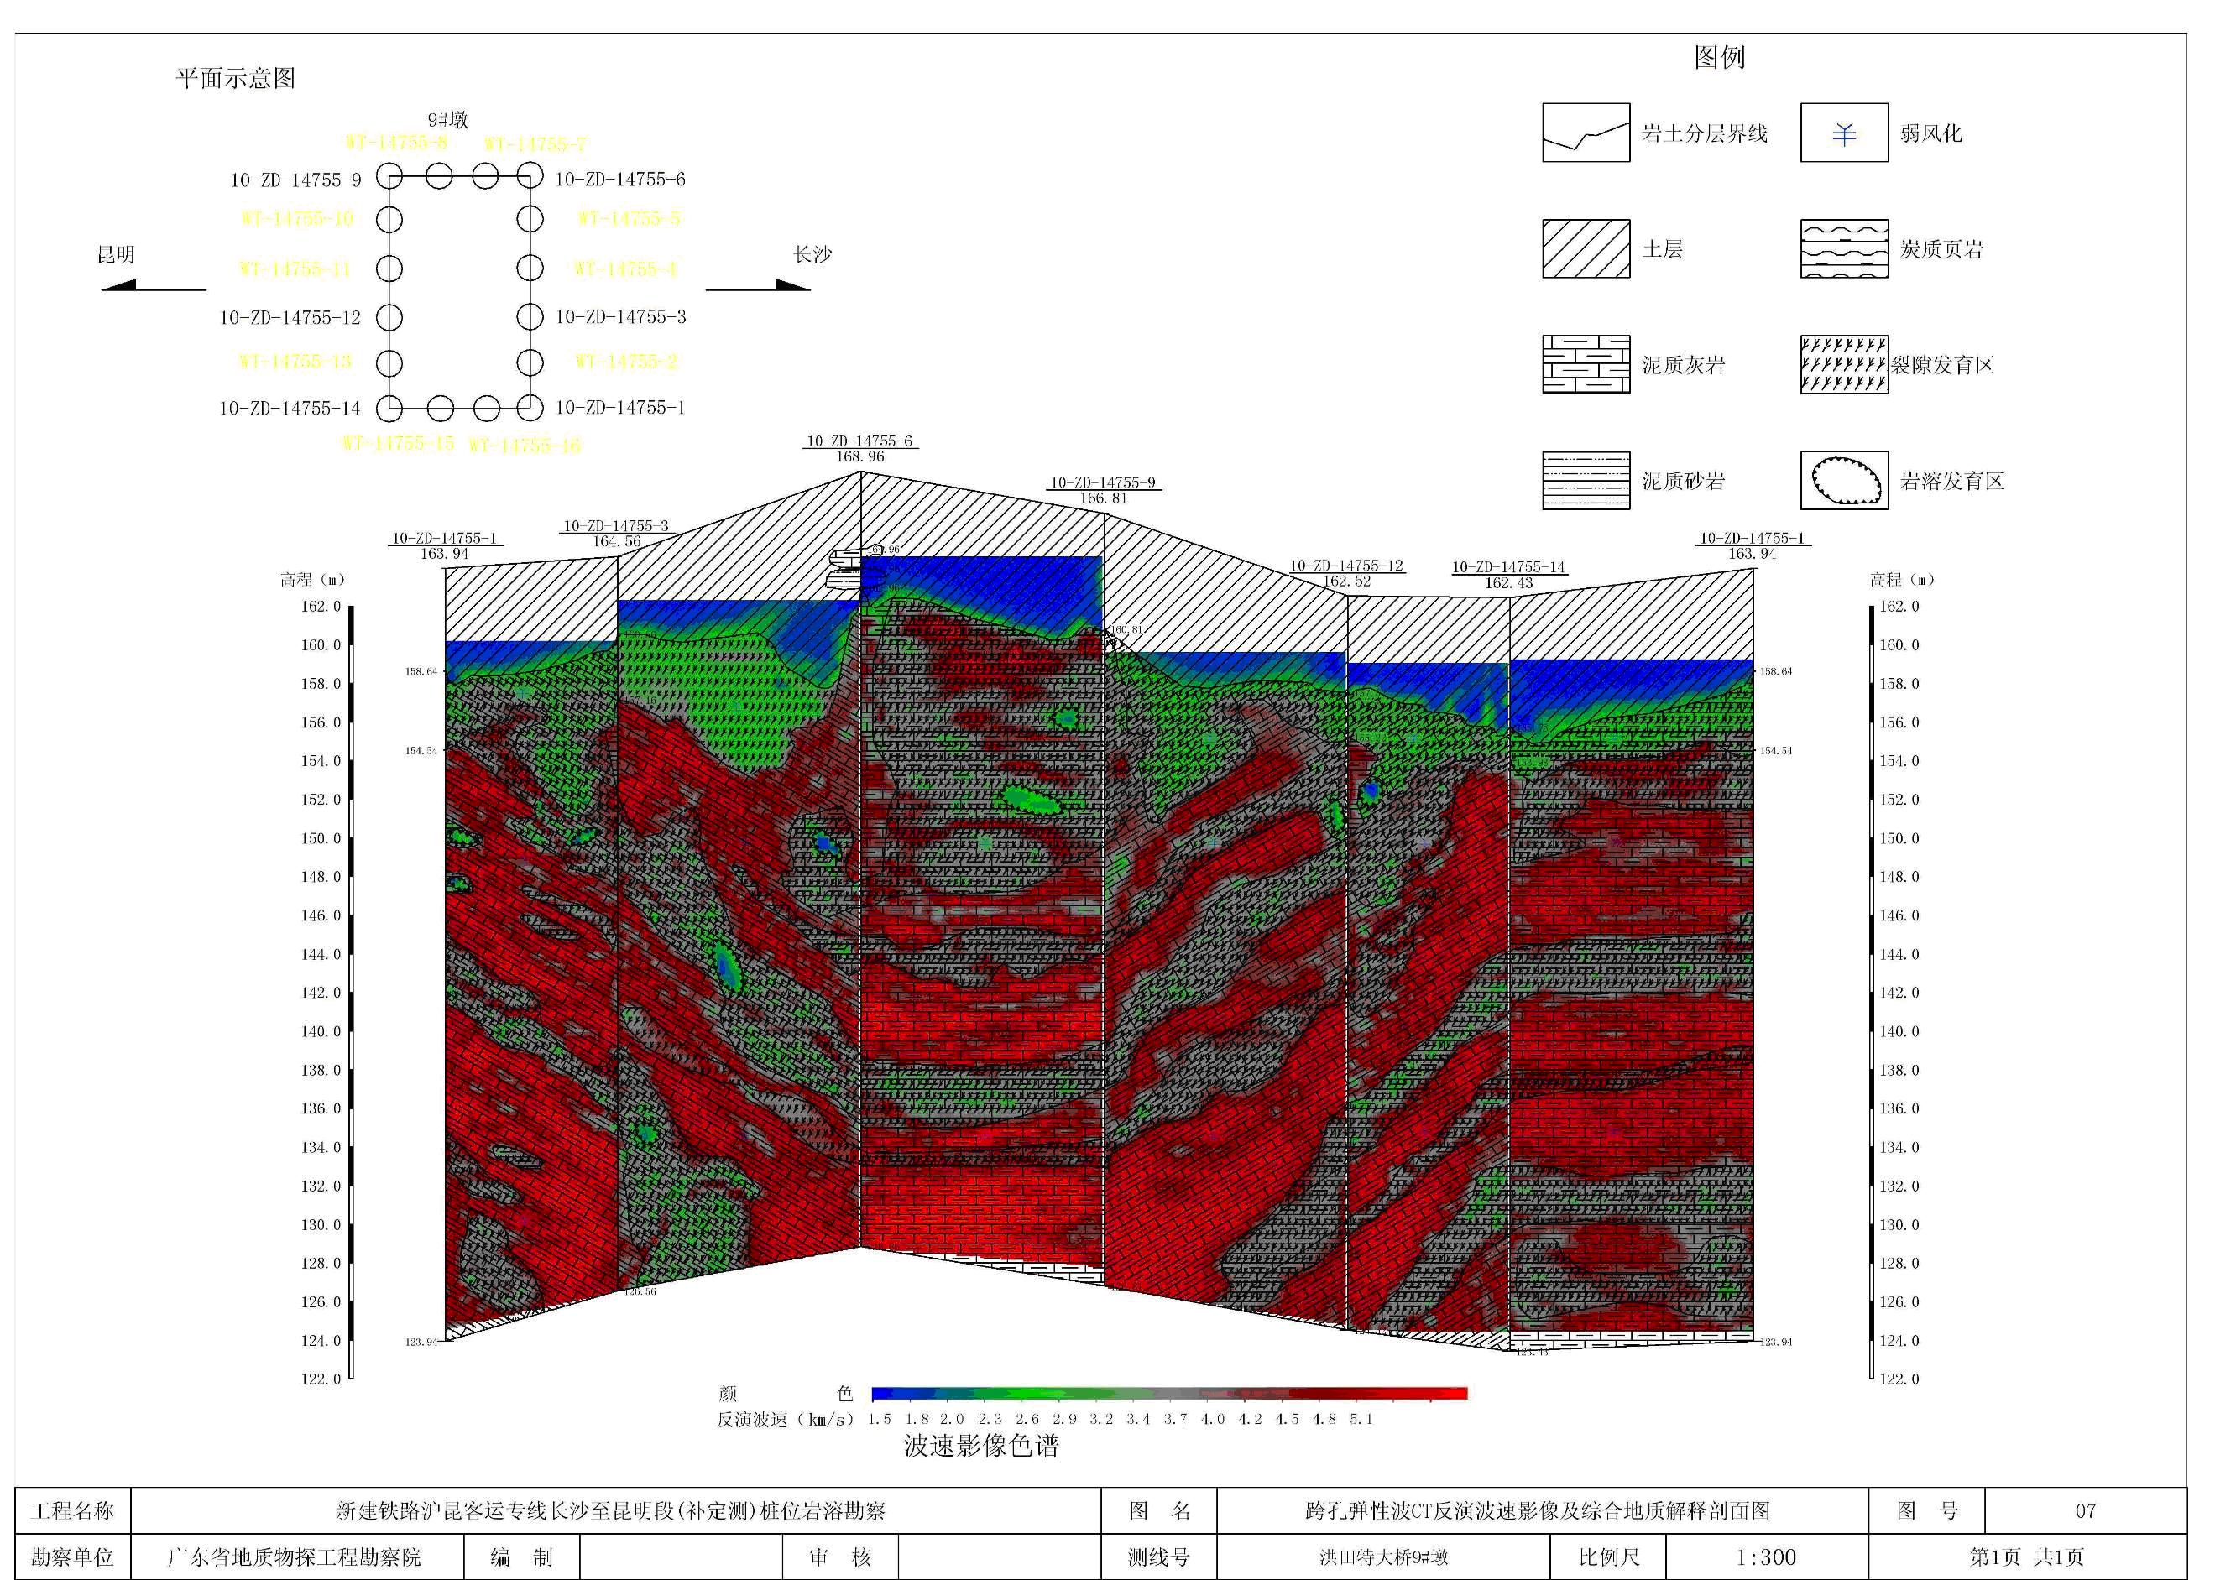The width and height of the screenshot is (2236, 1580).
Task: Click borehole circle beside 10-ZD-14755-9 label
Action: (x=389, y=176)
